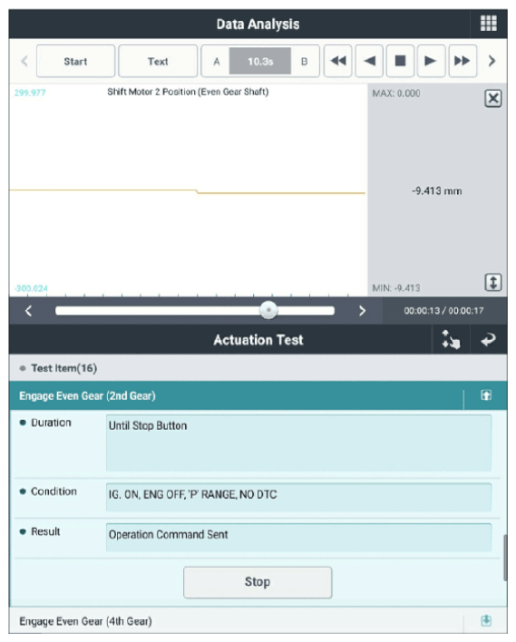Click the fast rewind playback button

pyautogui.click(x=338, y=61)
